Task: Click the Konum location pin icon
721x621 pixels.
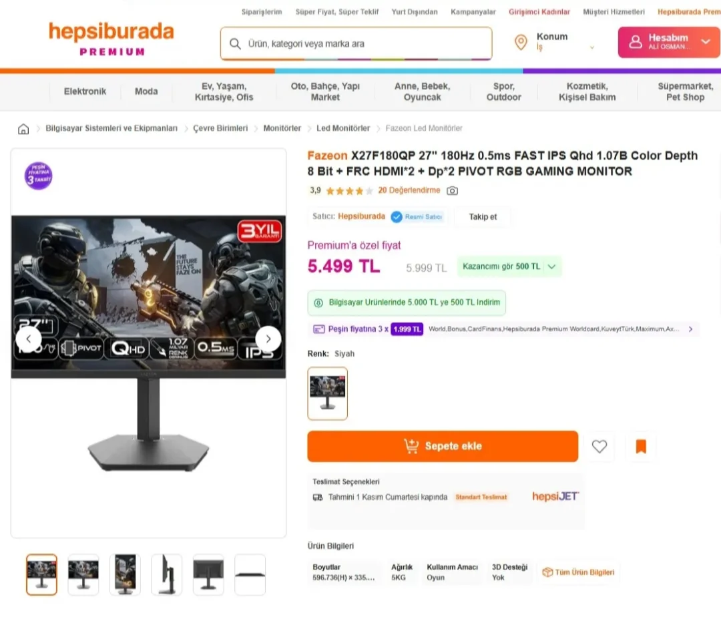Action: coord(521,42)
